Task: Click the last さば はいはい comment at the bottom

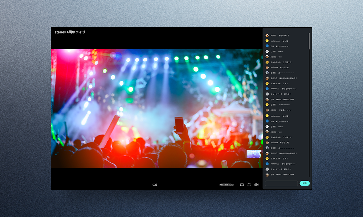Action: click(x=285, y=175)
